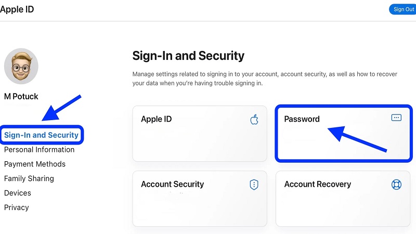Open Personal Information in the sidebar
Screen dimensions: 416x234
(39, 150)
